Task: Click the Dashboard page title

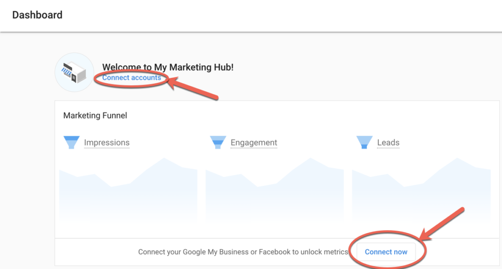Action: click(37, 15)
